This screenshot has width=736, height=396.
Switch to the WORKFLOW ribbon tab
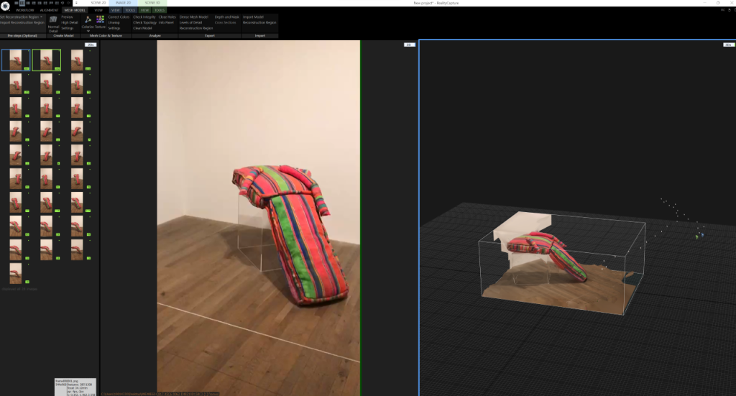tap(25, 10)
